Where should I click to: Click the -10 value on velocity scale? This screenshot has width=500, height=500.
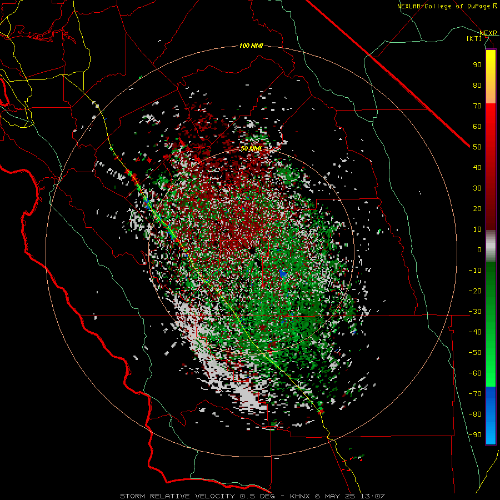(x=475, y=271)
